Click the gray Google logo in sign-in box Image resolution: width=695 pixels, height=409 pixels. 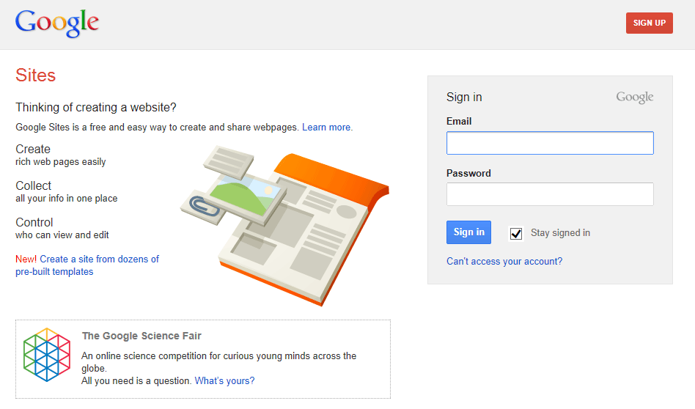point(634,97)
